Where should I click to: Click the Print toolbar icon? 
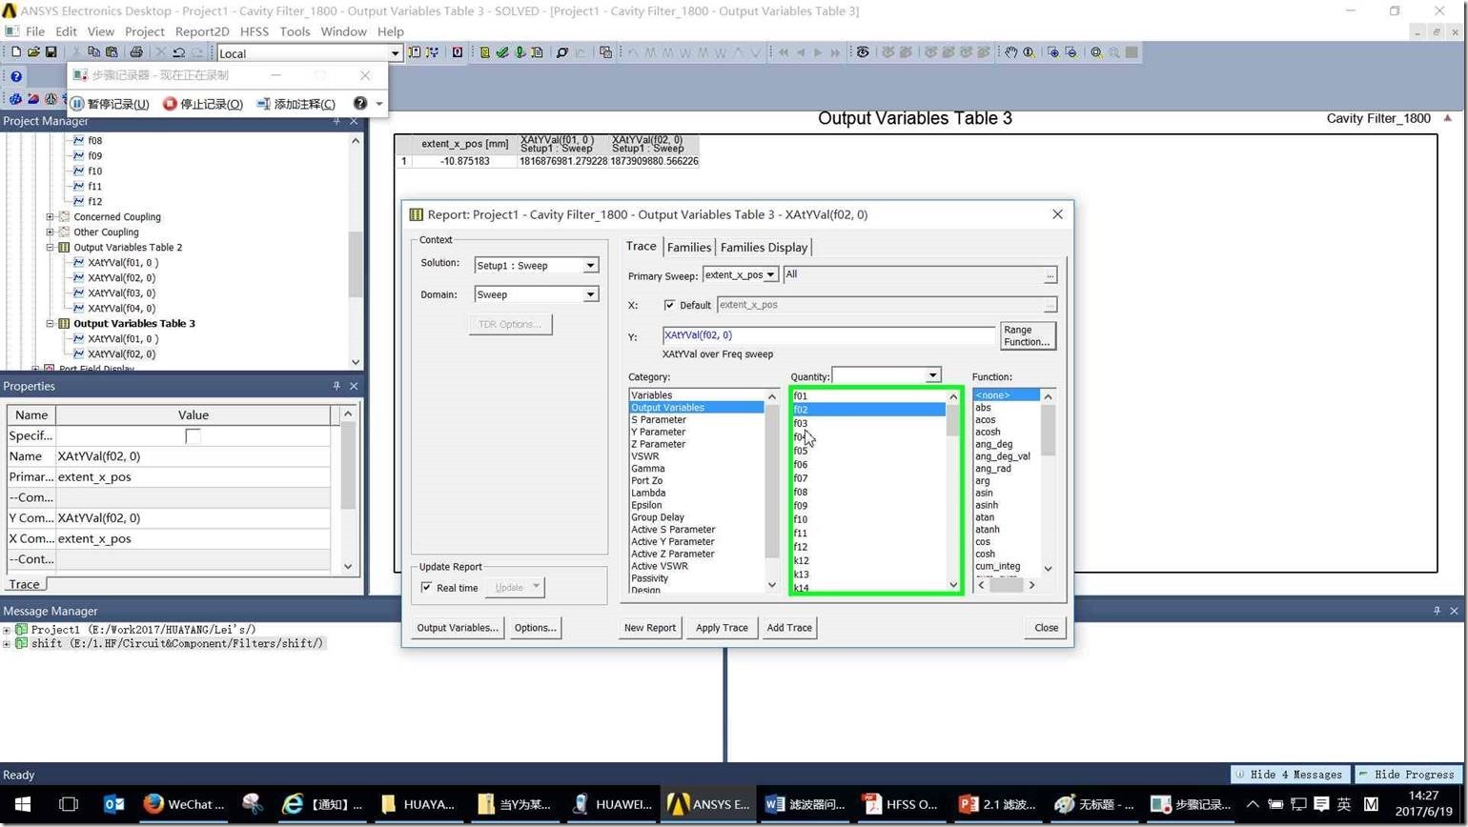(x=135, y=52)
